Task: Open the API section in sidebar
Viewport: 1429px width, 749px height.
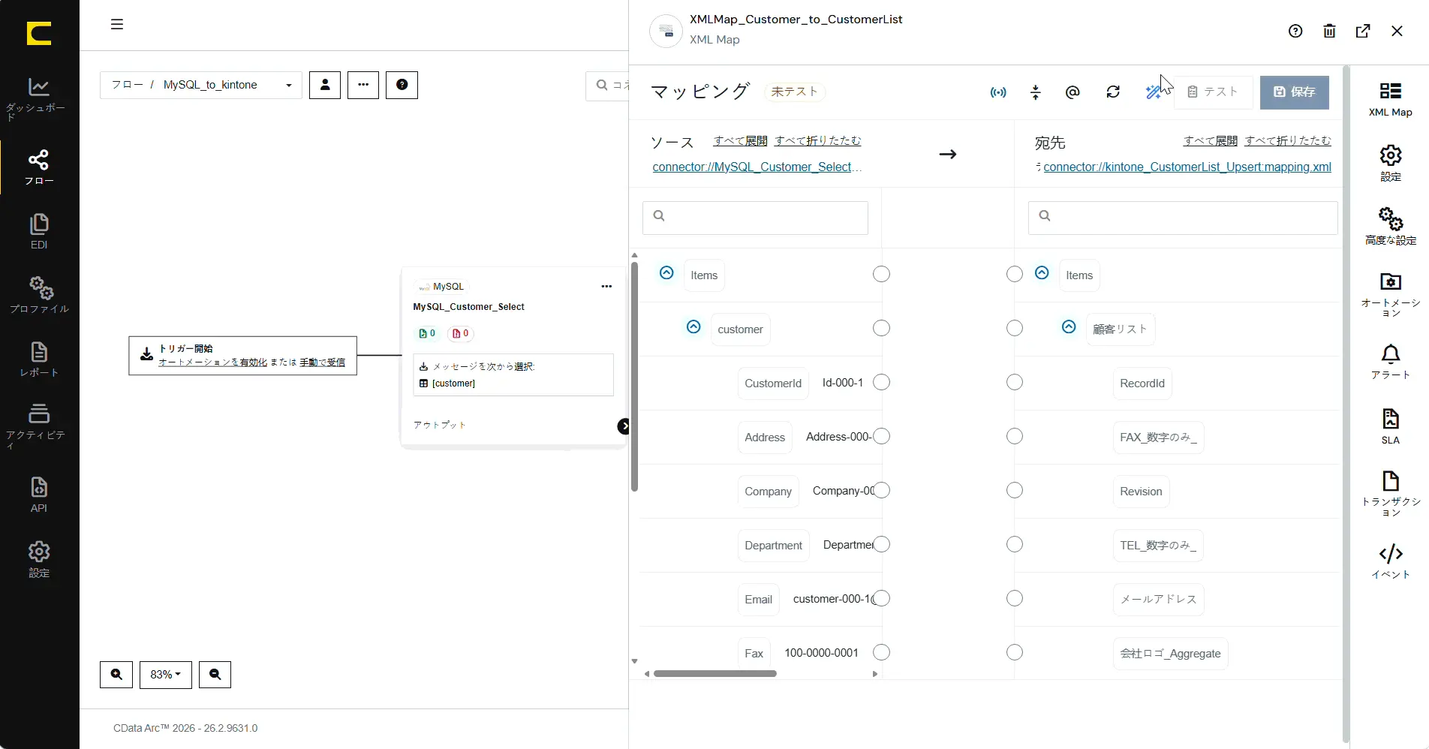Action: pyautogui.click(x=39, y=495)
